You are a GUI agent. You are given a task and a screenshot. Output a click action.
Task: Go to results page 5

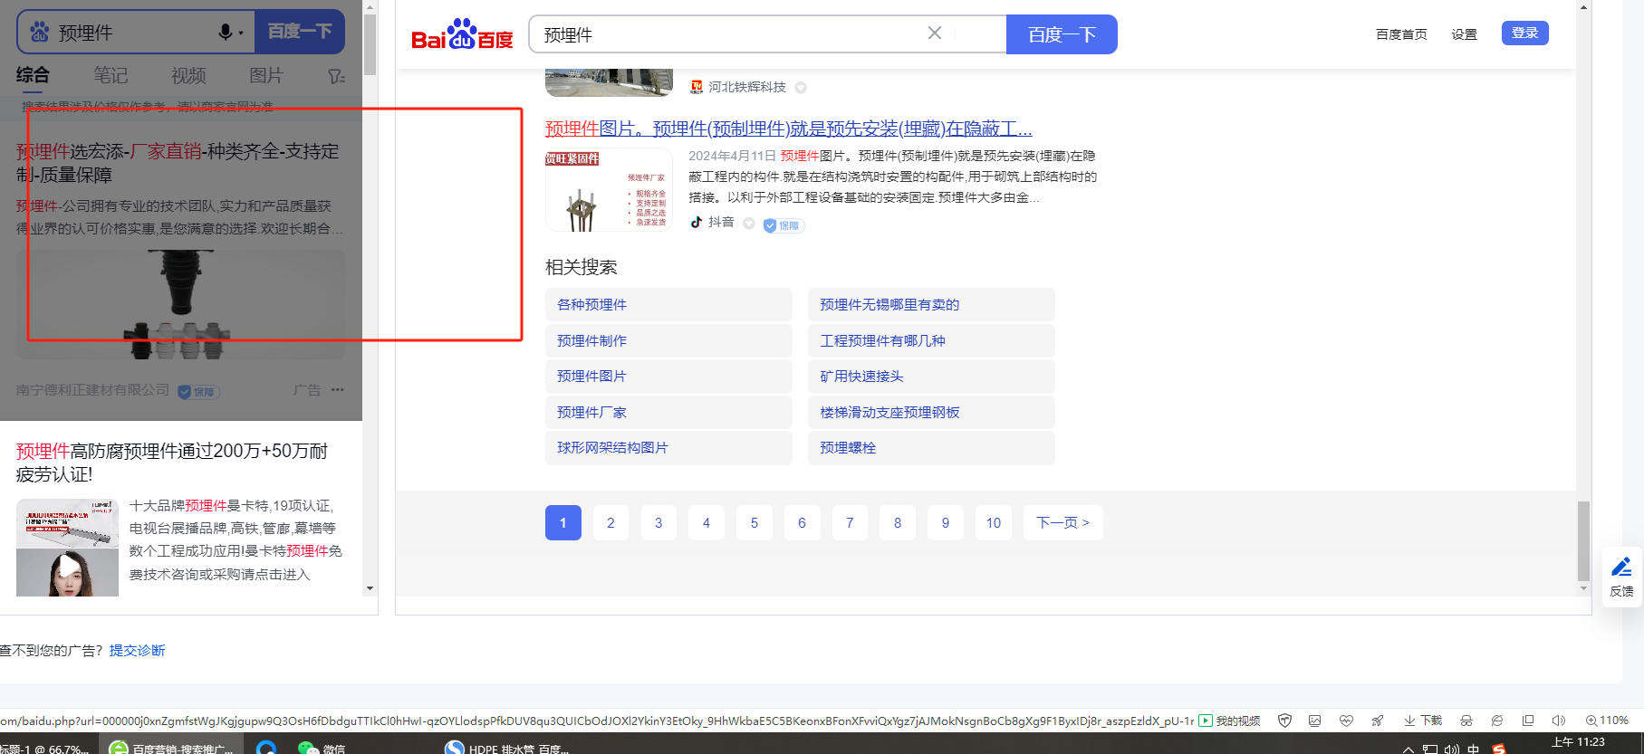(x=755, y=522)
